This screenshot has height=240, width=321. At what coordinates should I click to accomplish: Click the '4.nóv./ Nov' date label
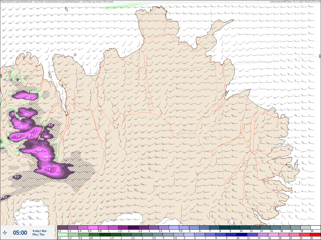pyautogui.click(x=39, y=231)
